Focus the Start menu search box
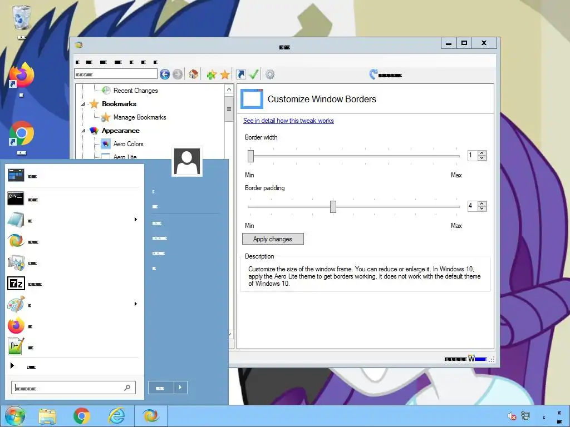The height and width of the screenshot is (427, 570). tap(73, 388)
